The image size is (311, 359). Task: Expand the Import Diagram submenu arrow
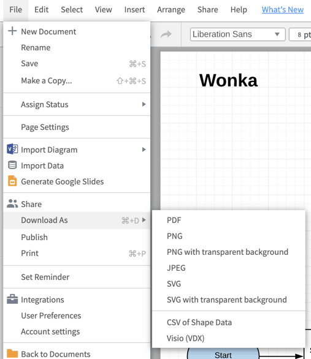144,149
